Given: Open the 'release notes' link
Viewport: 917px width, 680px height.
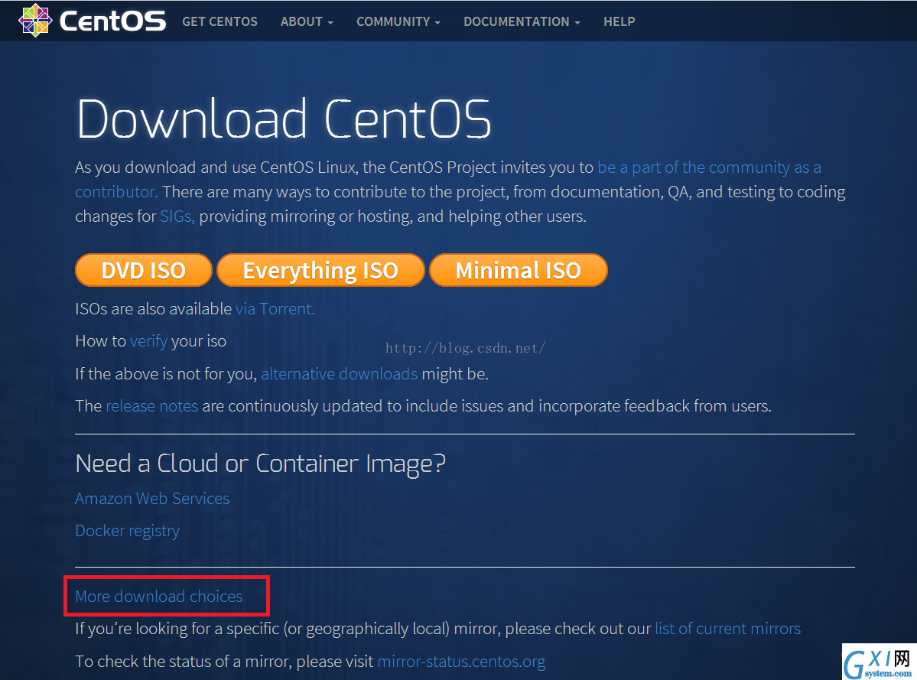Looking at the screenshot, I should click(152, 405).
